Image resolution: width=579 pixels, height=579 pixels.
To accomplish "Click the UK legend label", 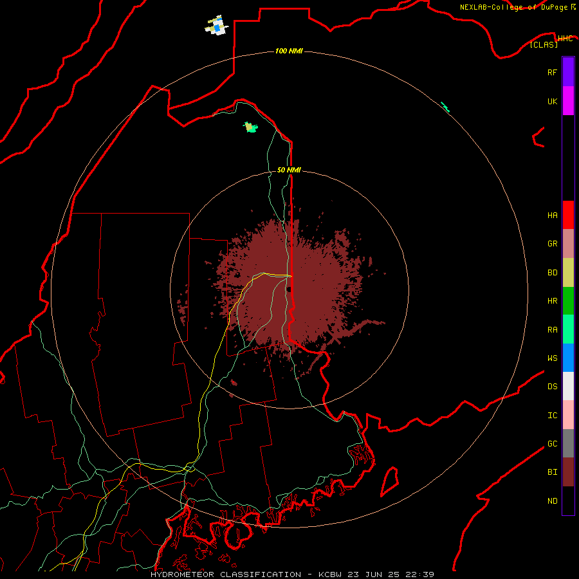I will pyautogui.click(x=552, y=101).
